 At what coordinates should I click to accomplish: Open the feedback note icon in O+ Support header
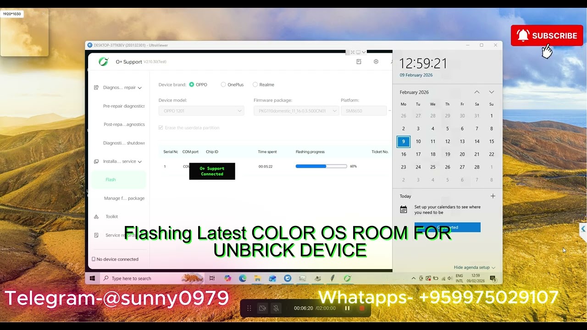click(359, 61)
